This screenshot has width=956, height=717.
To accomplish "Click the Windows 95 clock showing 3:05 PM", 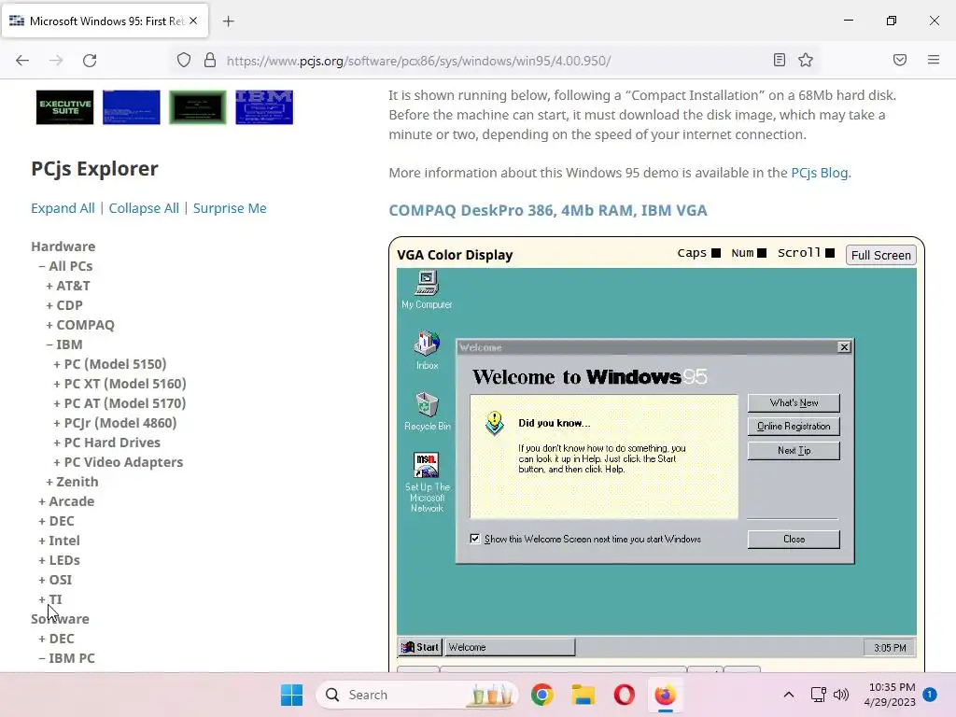I will click(890, 648).
